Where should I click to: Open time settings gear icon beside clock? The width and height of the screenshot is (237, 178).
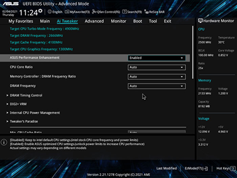click(x=40, y=11)
